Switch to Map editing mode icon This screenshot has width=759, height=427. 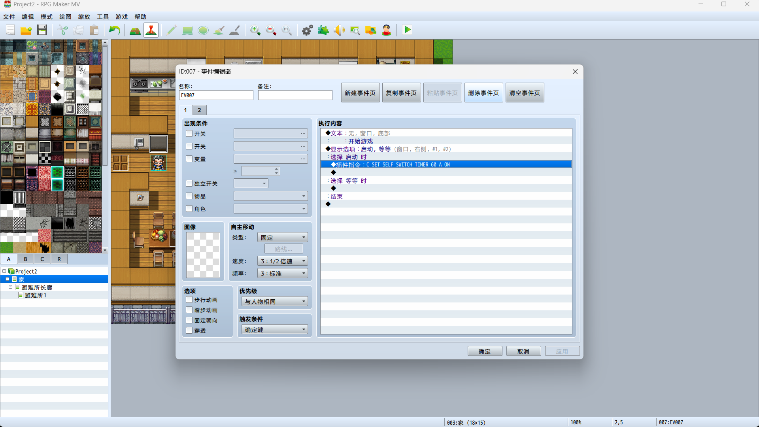click(x=135, y=30)
